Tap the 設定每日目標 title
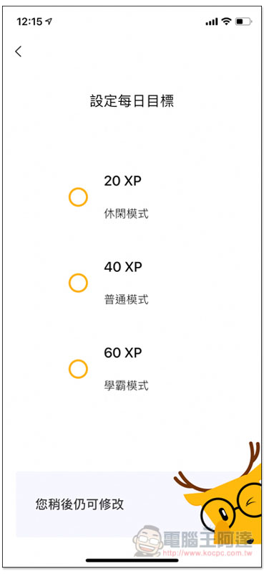The height and width of the screenshot is (574, 264). [132, 101]
